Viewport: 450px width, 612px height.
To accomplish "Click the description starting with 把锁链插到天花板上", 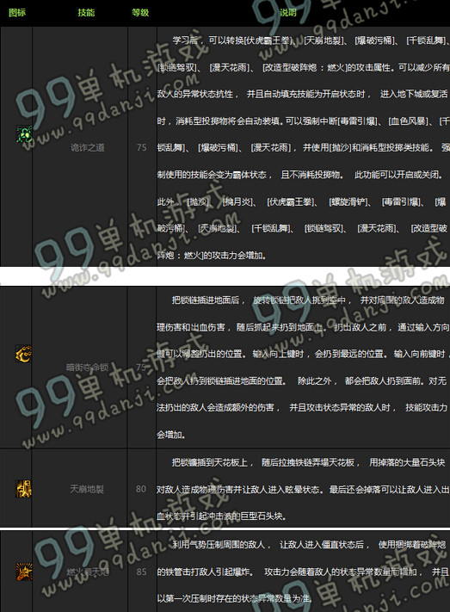I will pos(303,489).
